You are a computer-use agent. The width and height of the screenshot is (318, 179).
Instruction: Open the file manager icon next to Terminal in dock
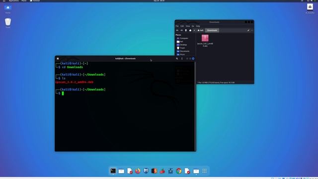tap(121, 171)
